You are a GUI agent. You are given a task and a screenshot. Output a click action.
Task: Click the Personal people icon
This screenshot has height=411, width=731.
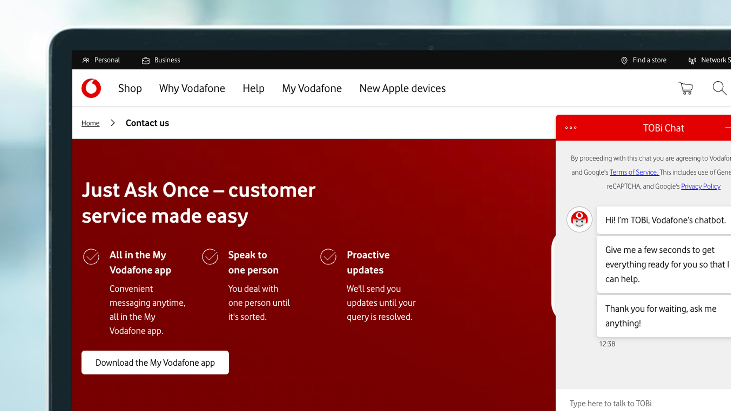pos(86,60)
